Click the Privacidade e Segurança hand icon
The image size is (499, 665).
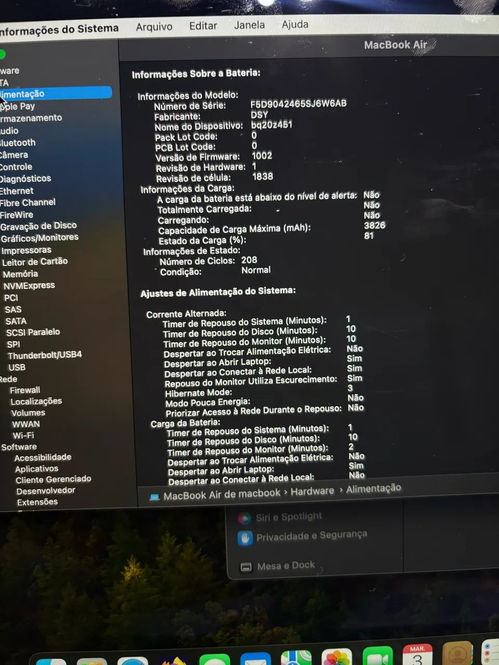pyautogui.click(x=245, y=538)
